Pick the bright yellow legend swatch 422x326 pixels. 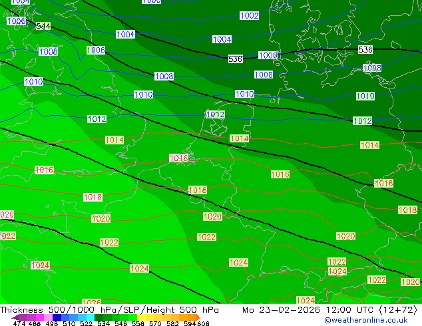141,317
